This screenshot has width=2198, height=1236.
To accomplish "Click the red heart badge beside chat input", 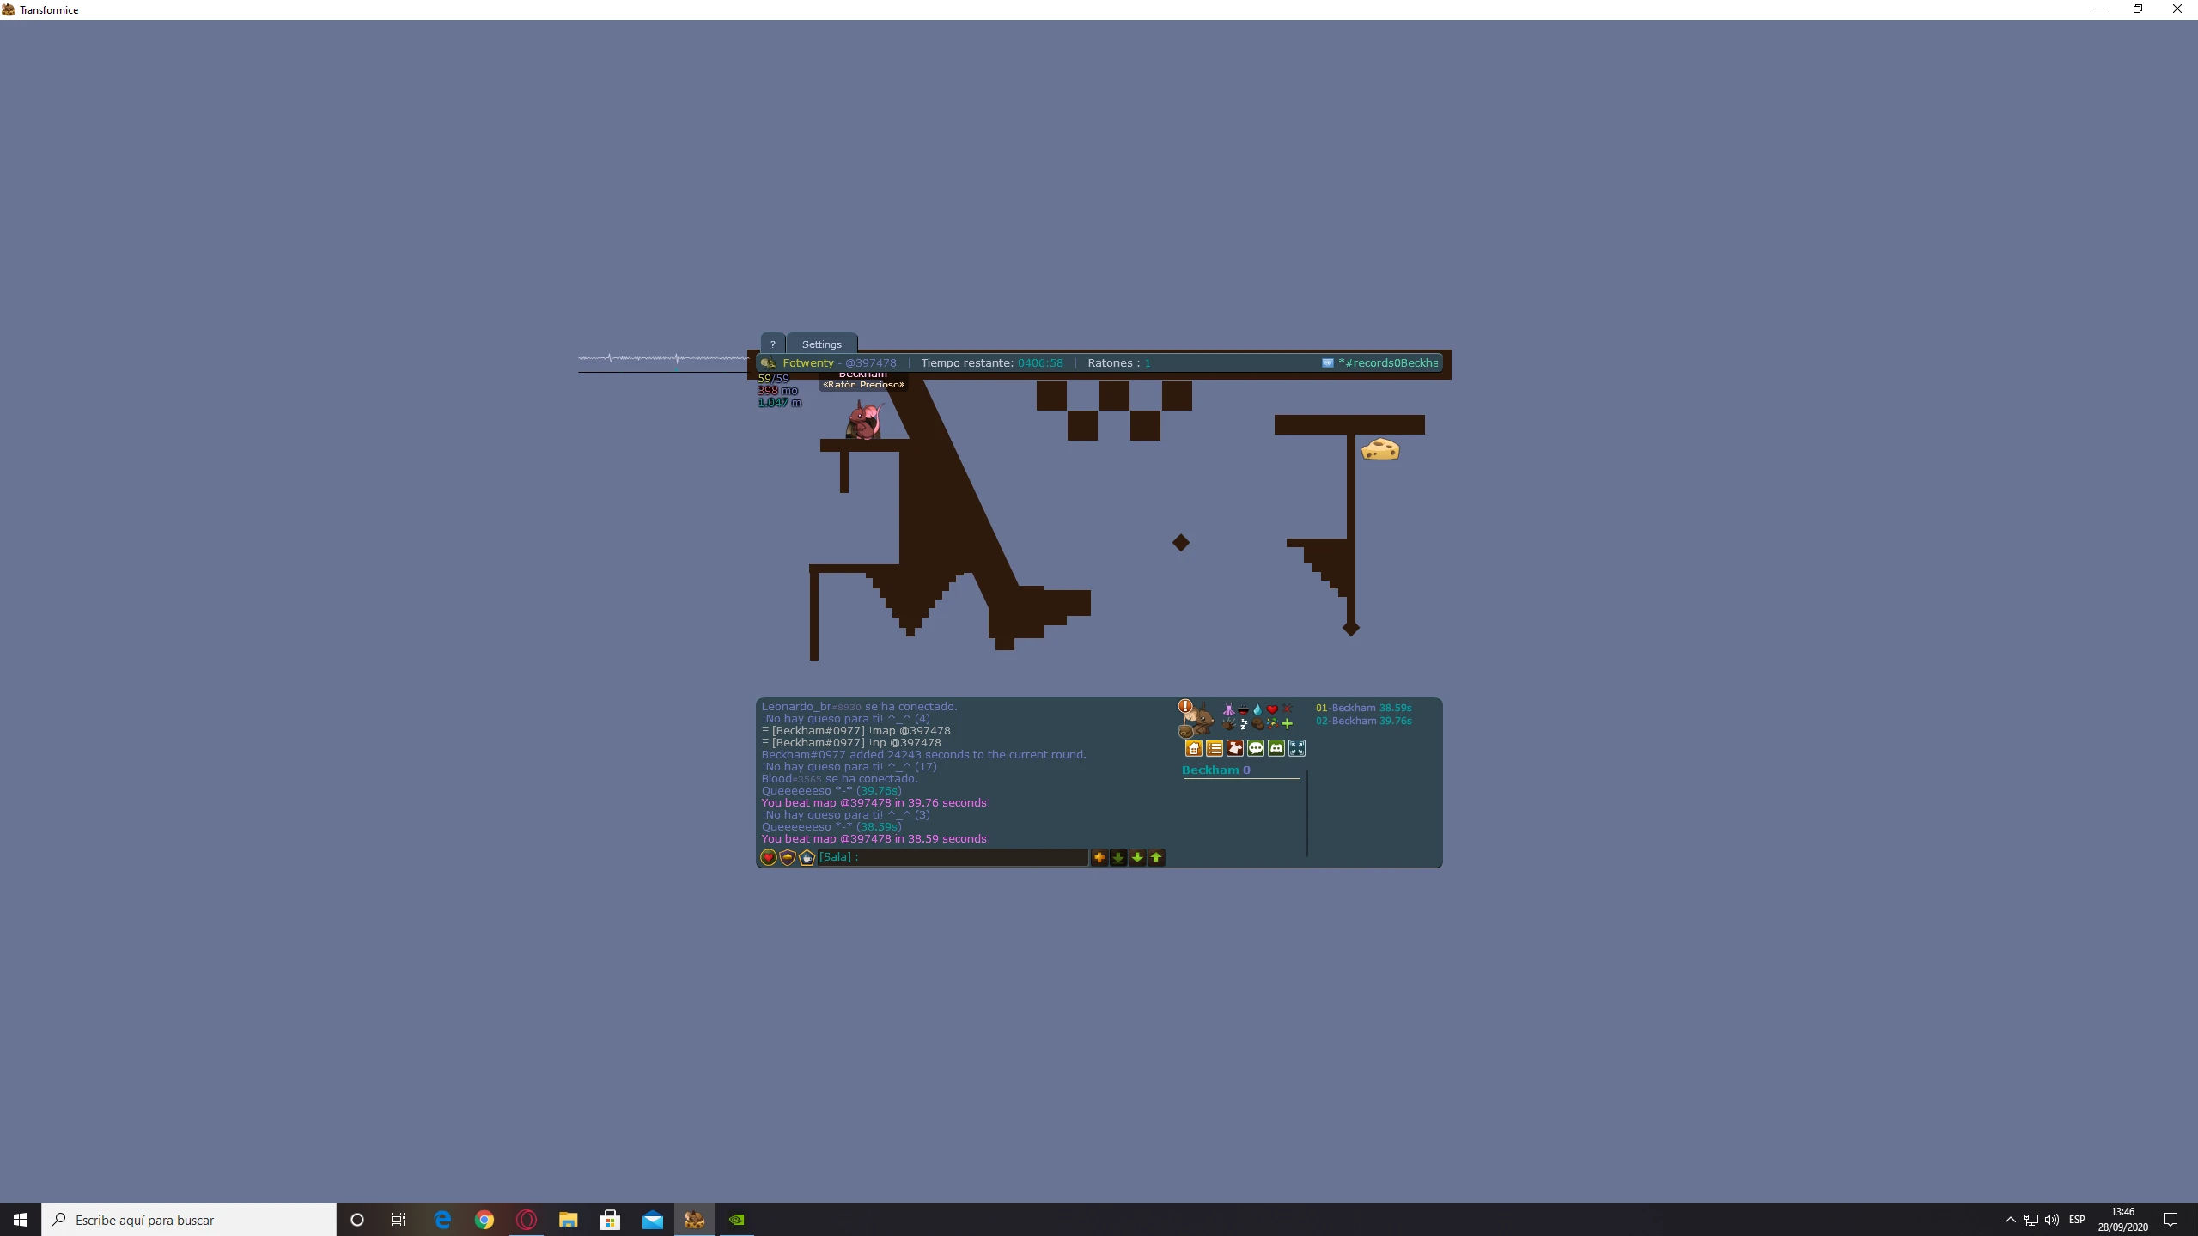I will point(769,857).
